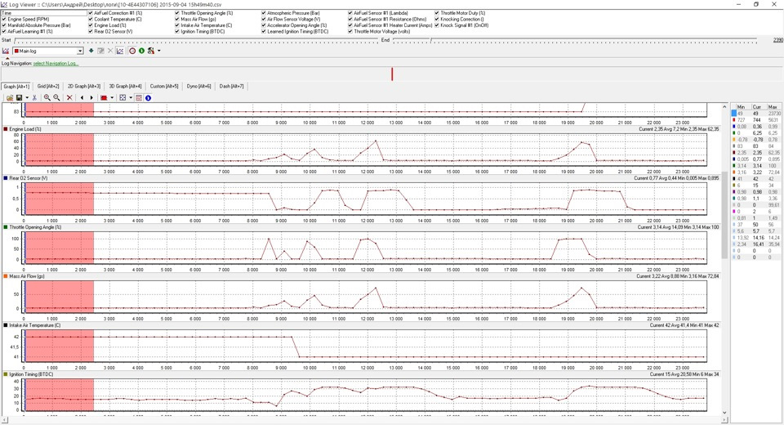
Task: Open the Main log dropdown
Action: coord(79,51)
